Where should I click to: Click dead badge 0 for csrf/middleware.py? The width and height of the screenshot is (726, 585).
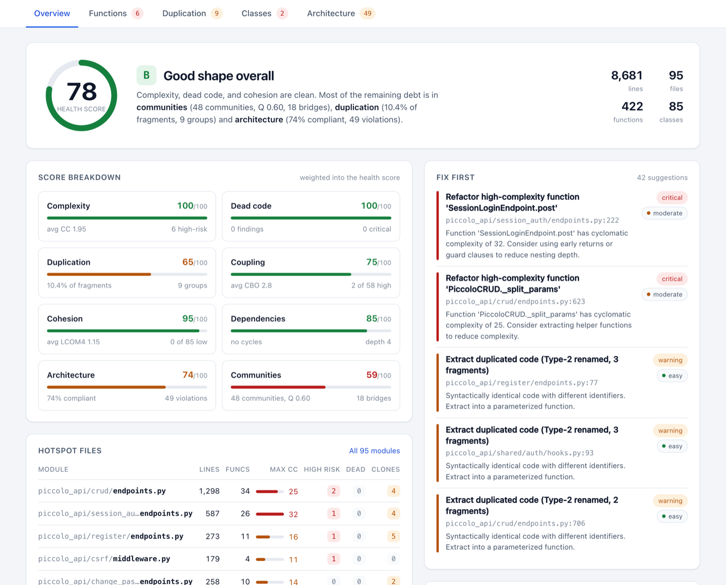[x=359, y=559]
